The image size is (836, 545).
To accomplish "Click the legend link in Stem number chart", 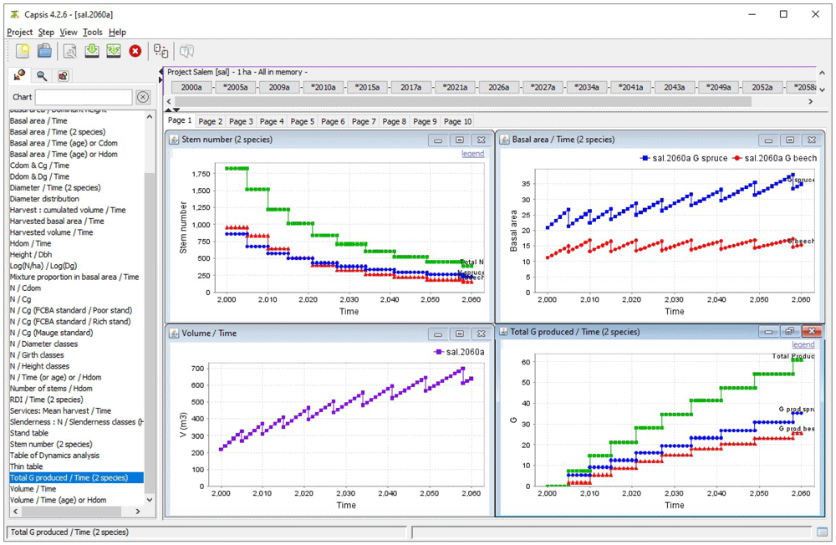I will (473, 154).
